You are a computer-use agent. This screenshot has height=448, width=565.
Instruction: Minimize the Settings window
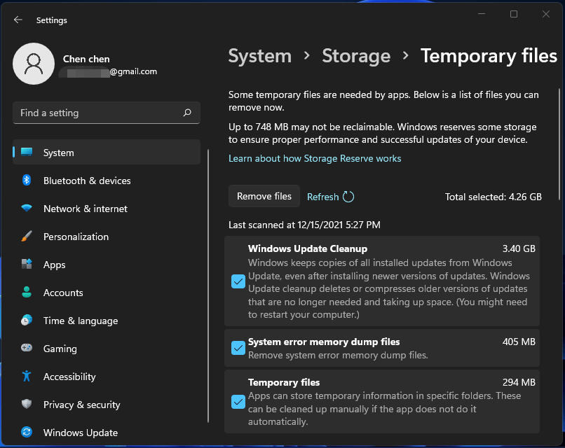(482, 14)
